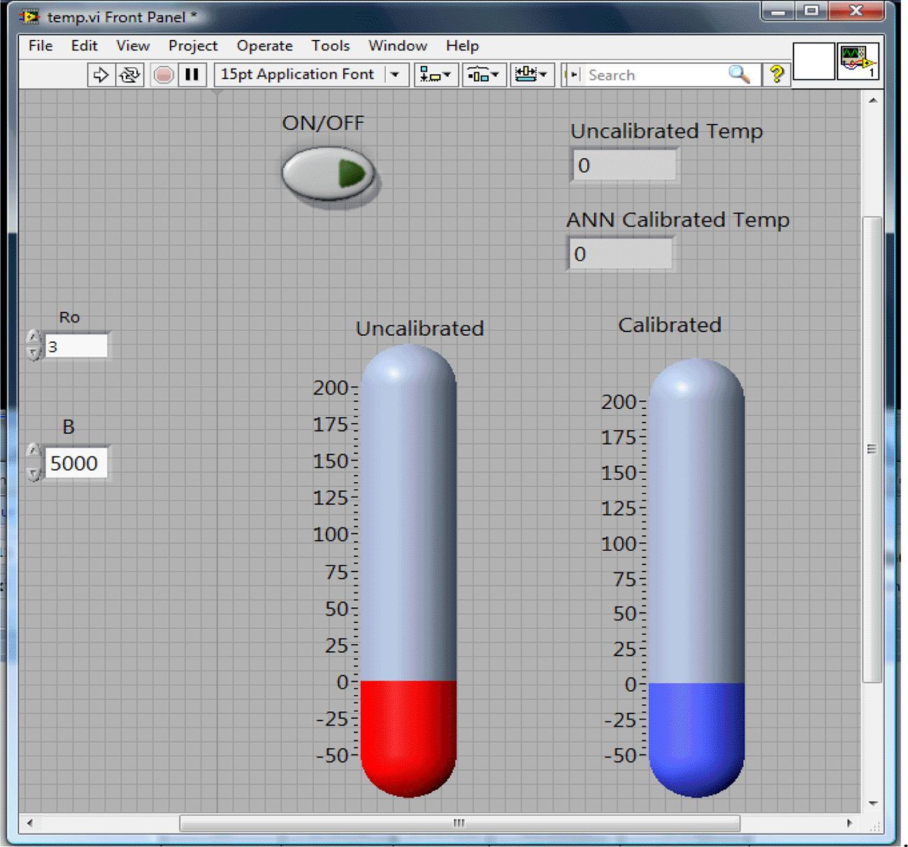The image size is (908, 847).
Task: Click the search magnifier icon
Action: point(739,74)
